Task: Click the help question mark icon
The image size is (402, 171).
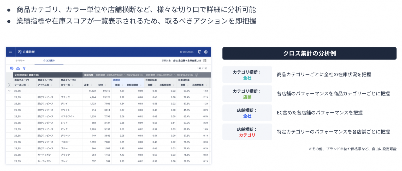Action: 200,52
